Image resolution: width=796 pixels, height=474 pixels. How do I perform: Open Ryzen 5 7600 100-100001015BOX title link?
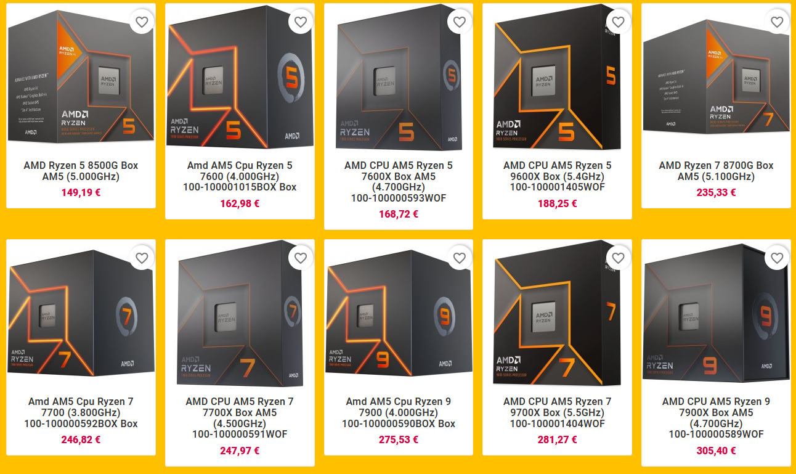(x=240, y=176)
